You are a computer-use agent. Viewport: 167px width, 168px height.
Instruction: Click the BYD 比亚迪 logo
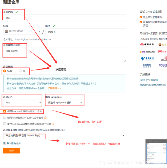coord(162,52)
